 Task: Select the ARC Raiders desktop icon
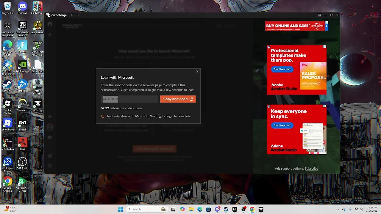[x=7, y=144]
